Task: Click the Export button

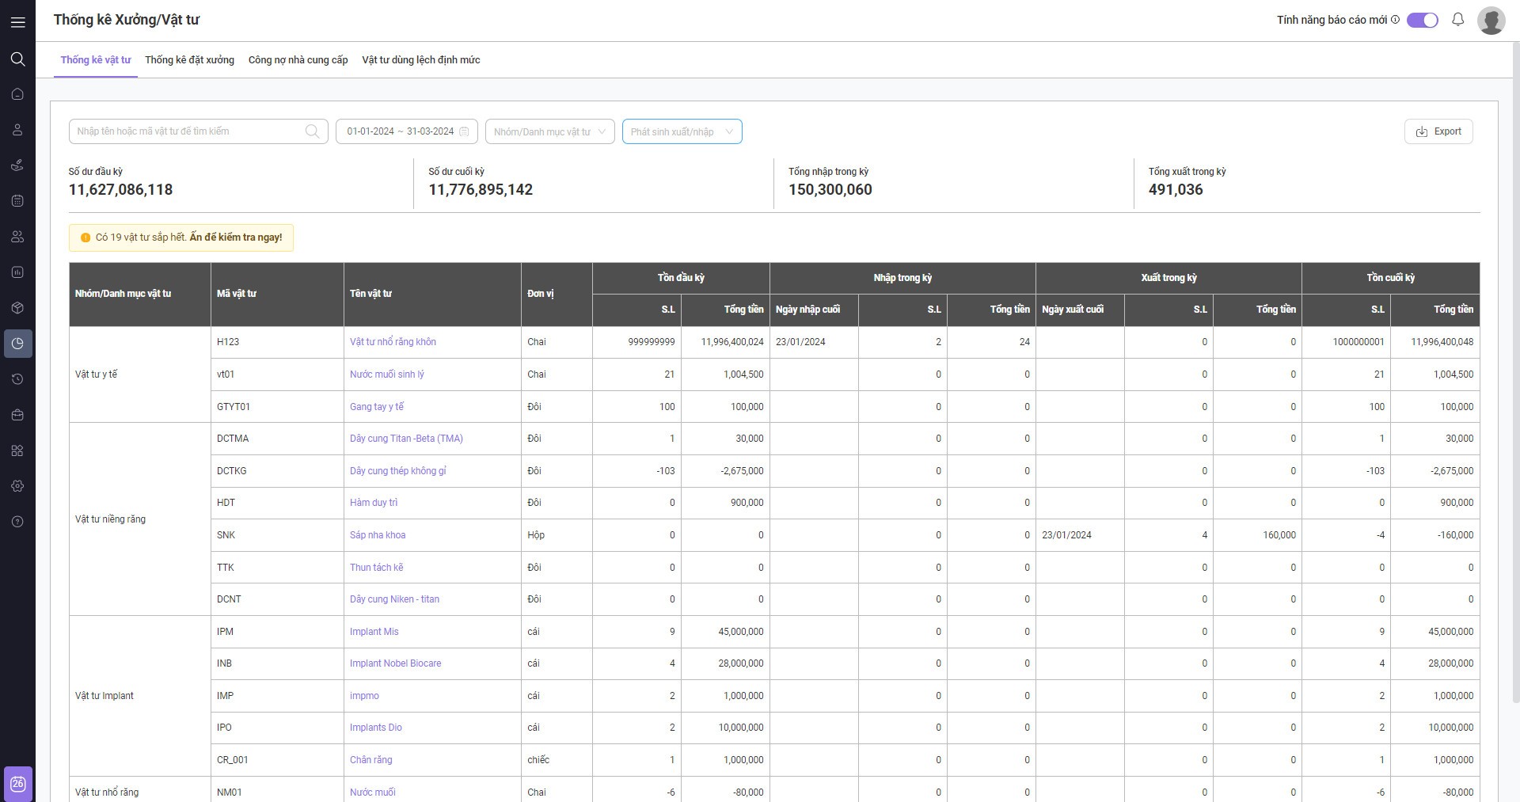Action: (x=1438, y=131)
